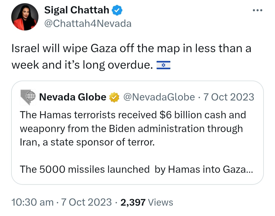Click the Nevada Globe logo avatar

coord(28,97)
